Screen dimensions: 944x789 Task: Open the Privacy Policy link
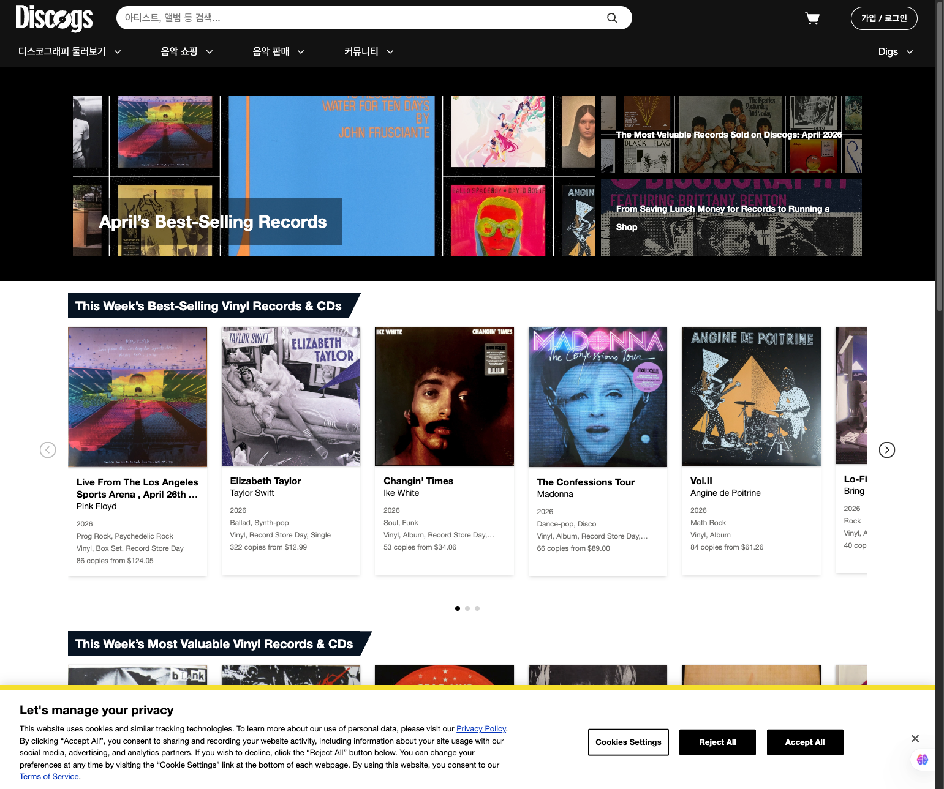point(481,729)
